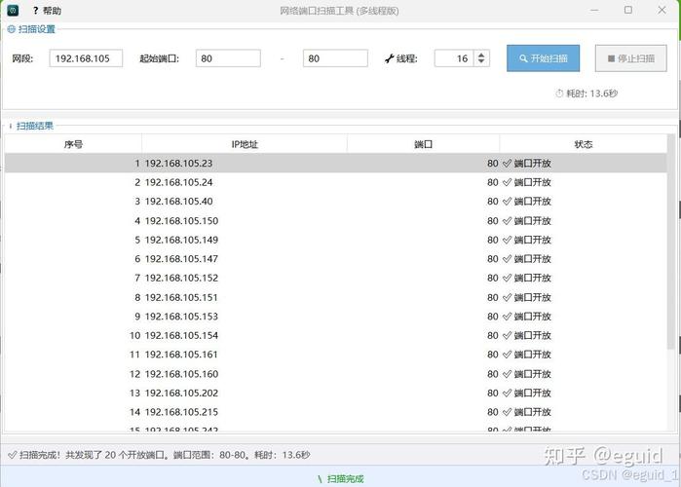Select row 192.168.105.150
This screenshot has width=681, height=487.
(336, 220)
